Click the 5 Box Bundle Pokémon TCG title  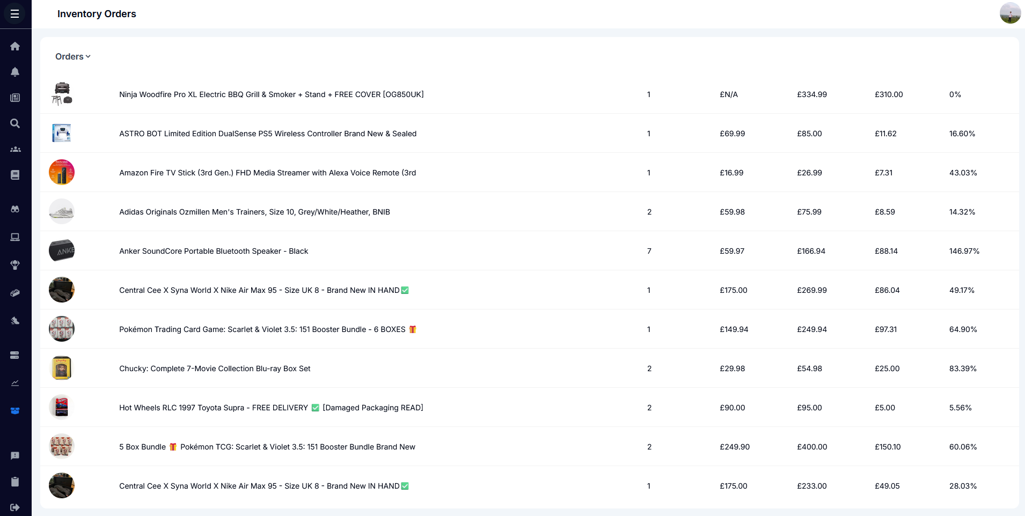point(267,447)
